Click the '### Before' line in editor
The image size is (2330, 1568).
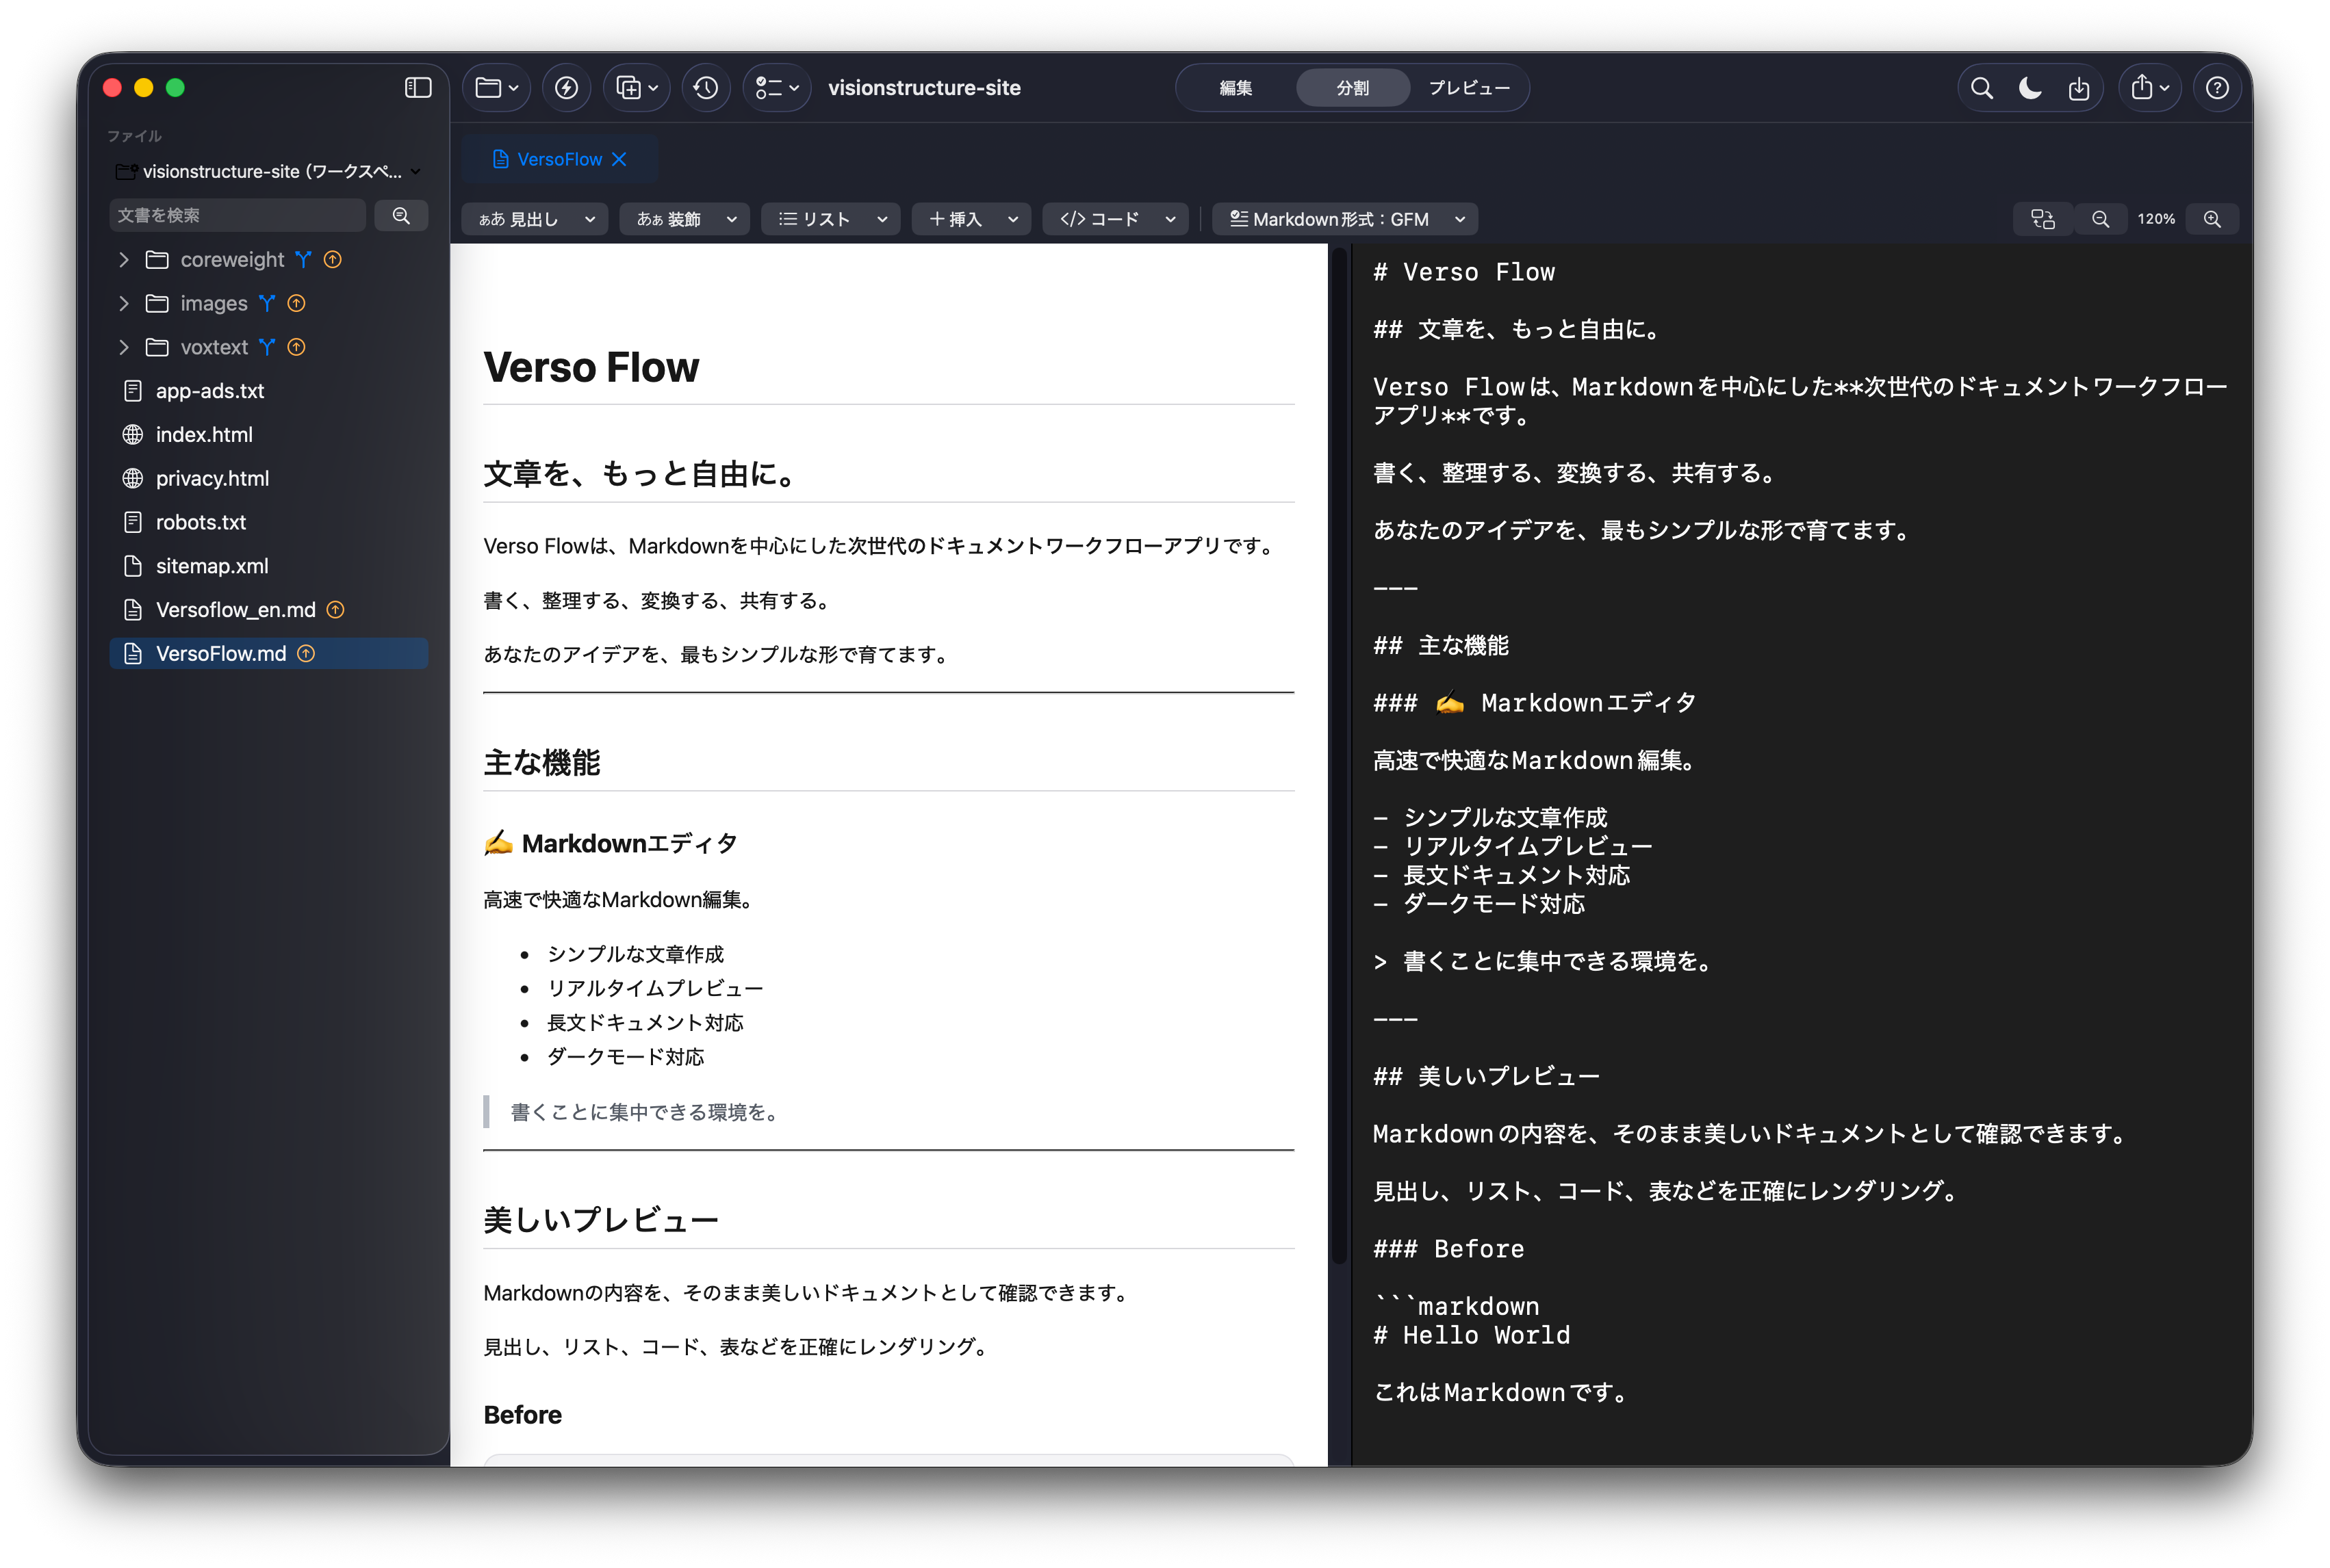tap(1448, 1249)
